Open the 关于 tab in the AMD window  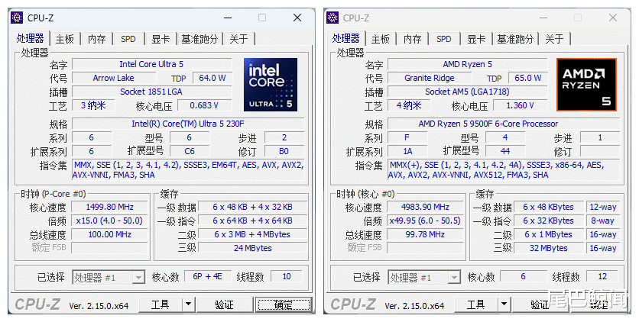coord(555,39)
